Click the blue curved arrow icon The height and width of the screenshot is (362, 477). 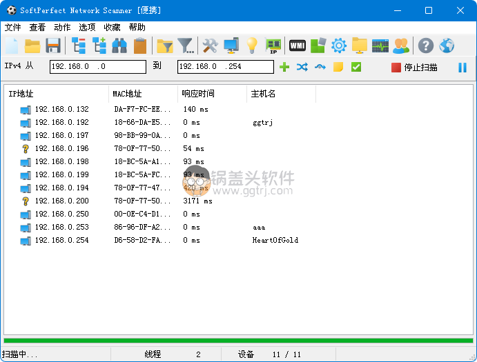click(x=320, y=67)
